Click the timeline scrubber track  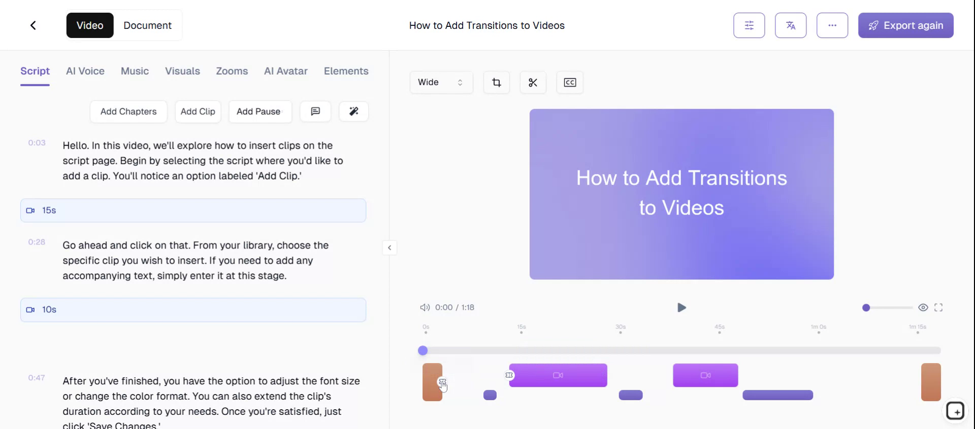pos(681,350)
